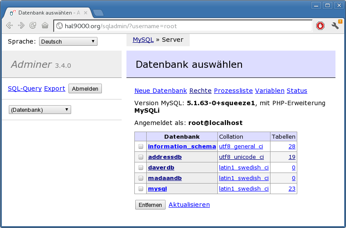Open the madaandb database

[x=165, y=178]
